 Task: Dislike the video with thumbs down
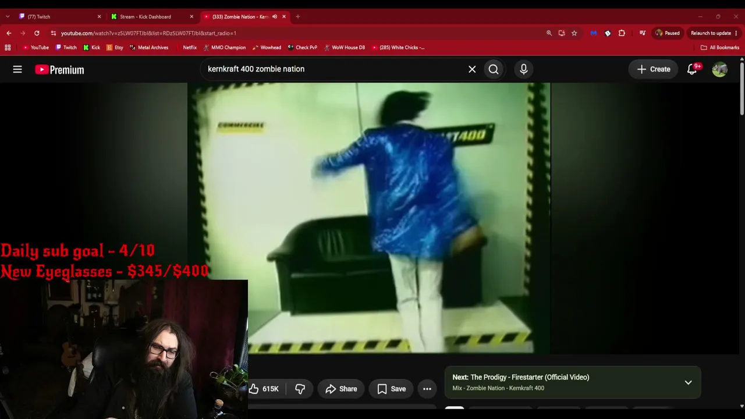[x=300, y=389]
